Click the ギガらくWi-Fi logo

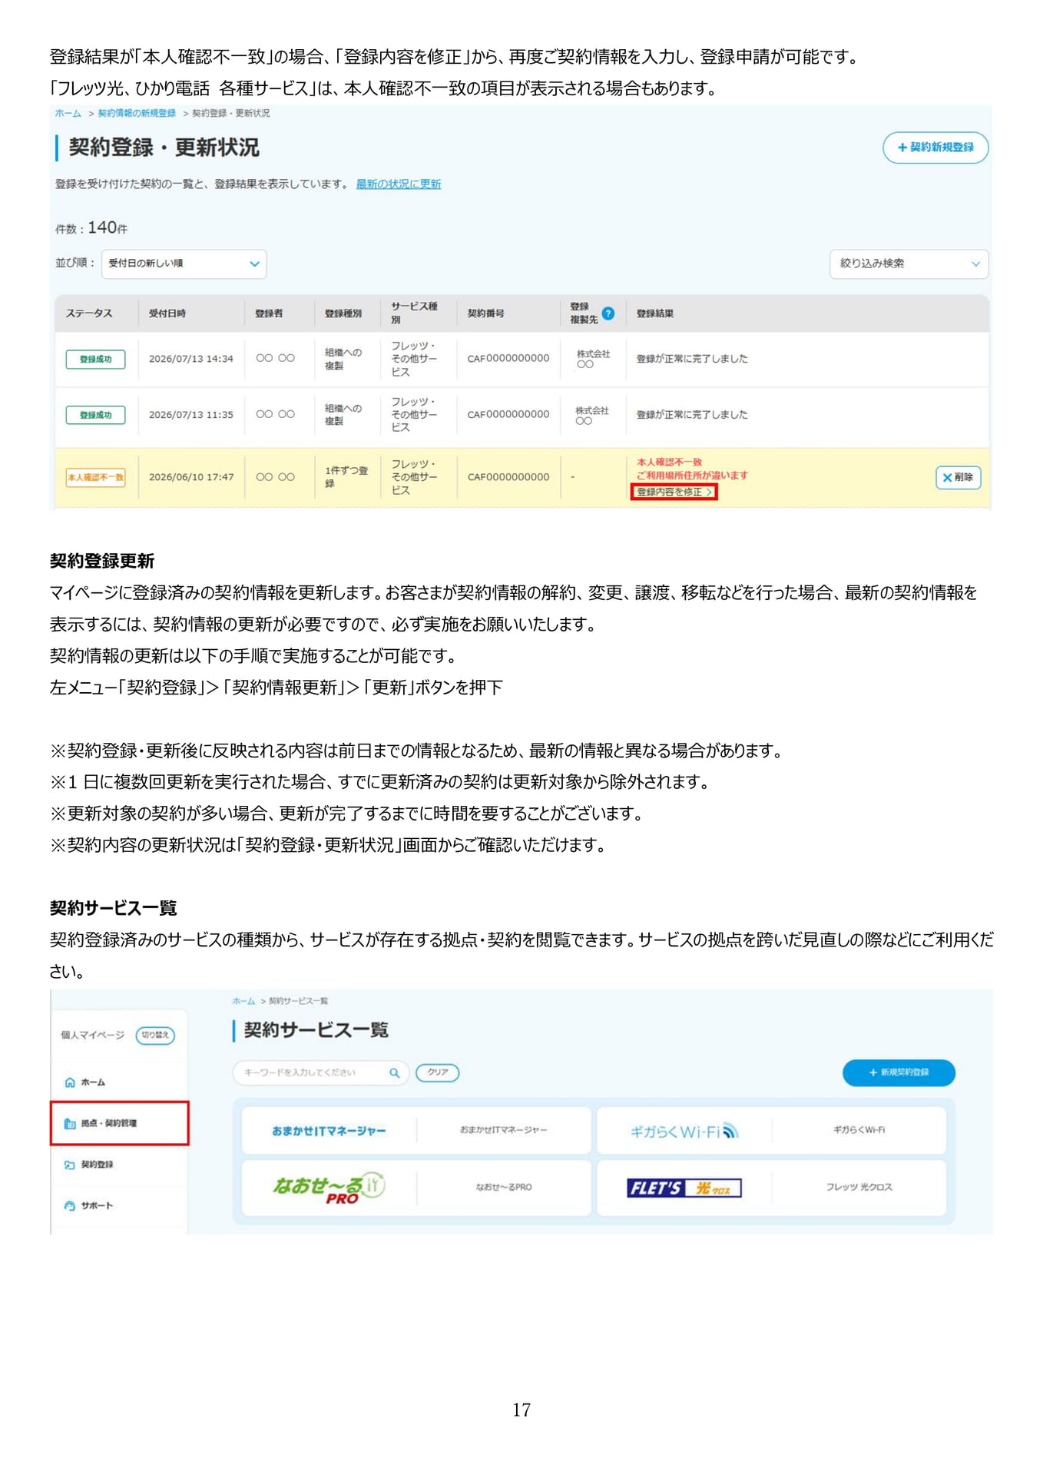coord(684,1131)
